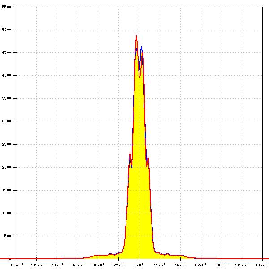Image resolution: width=269 pixels, height=269 pixels.
Task: Click the 3000 y-axis label
Action: tap(7, 121)
